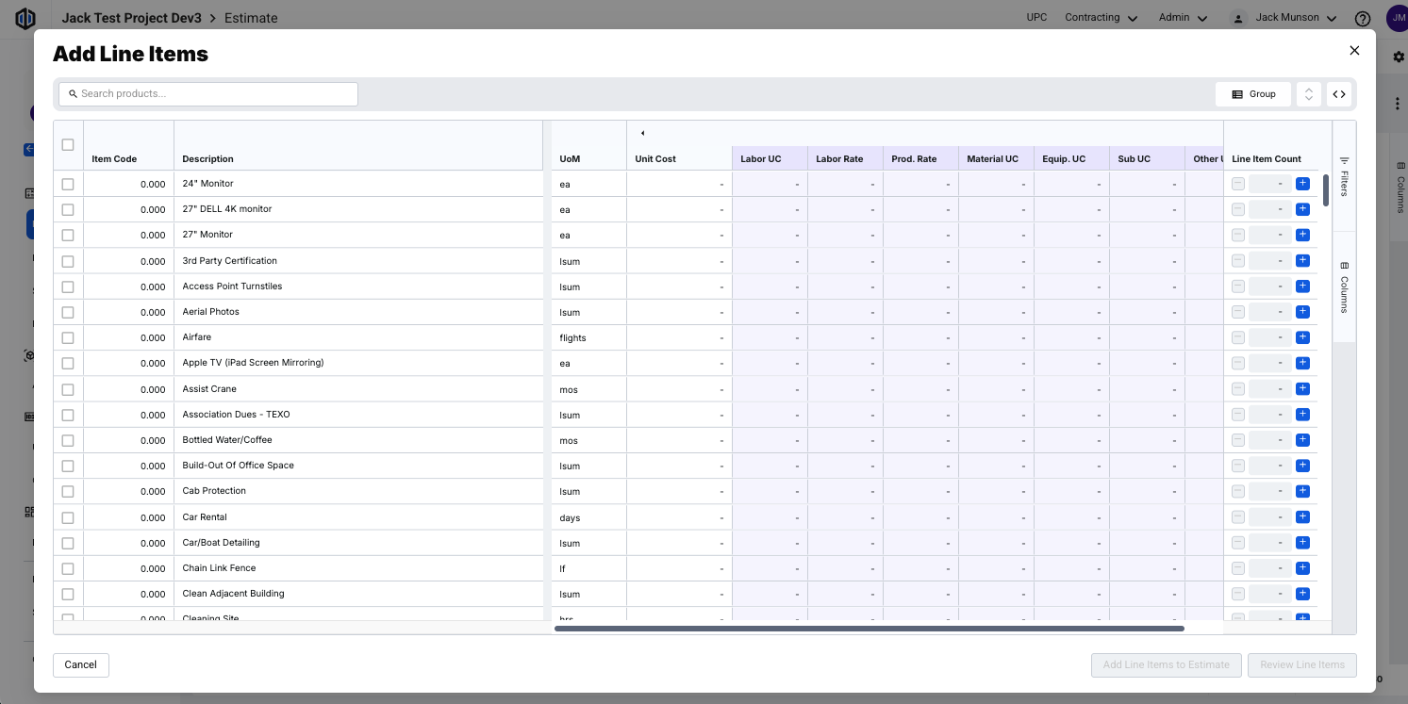Screen dimensions: 1408x704
Task: Open the help question mark icon
Action: 1362,19
